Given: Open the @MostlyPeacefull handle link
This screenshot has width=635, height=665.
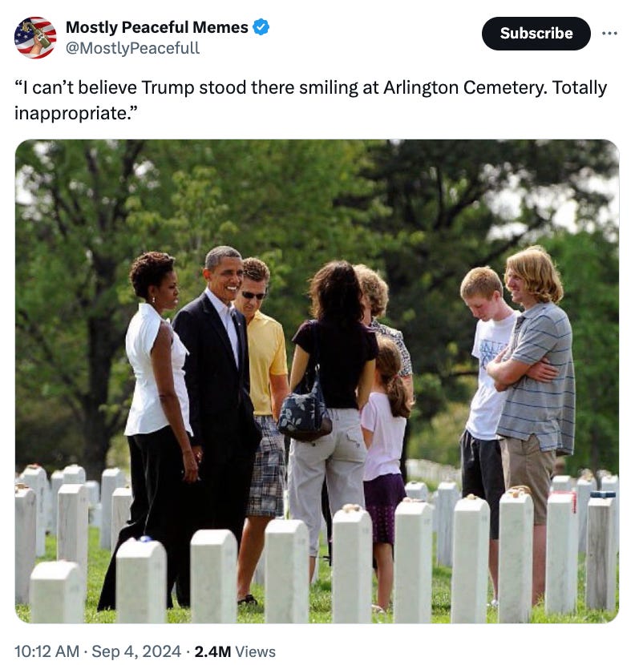Looking at the screenshot, I should [132, 48].
